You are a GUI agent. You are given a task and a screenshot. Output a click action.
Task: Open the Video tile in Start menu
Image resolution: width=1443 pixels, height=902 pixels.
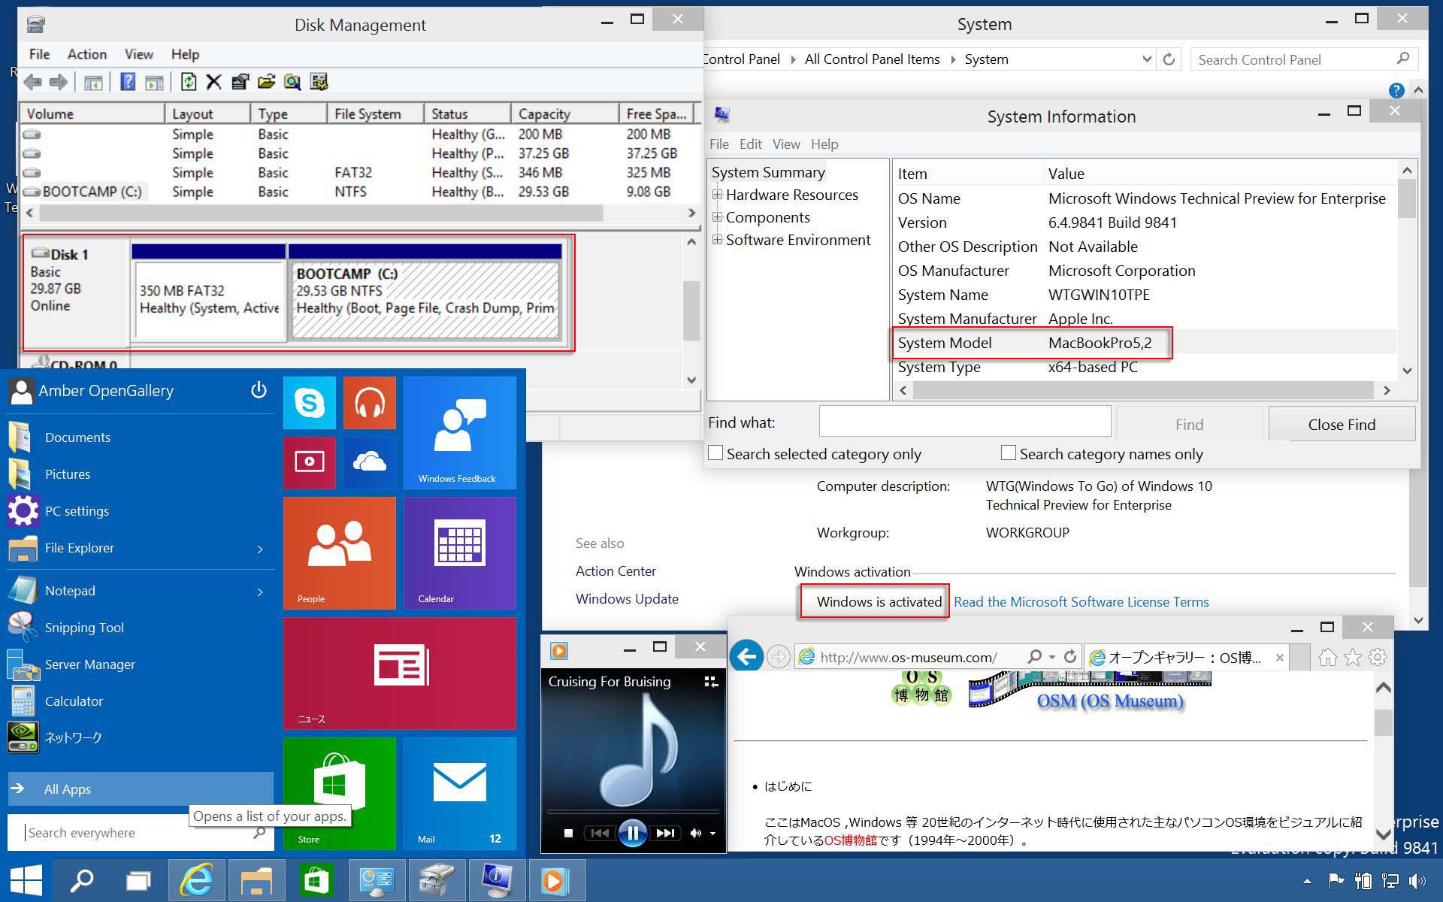(x=310, y=462)
